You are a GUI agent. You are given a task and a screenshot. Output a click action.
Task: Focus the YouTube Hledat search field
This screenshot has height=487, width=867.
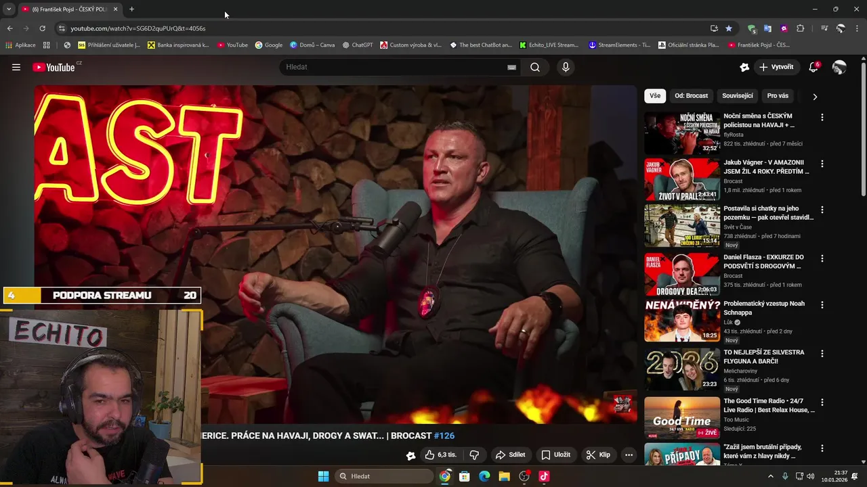tap(393, 67)
